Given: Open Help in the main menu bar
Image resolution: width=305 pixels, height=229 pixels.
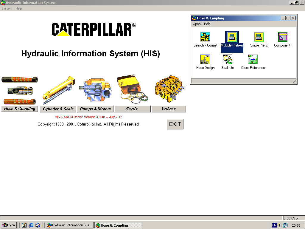Looking at the screenshot, I should coord(19,8).
